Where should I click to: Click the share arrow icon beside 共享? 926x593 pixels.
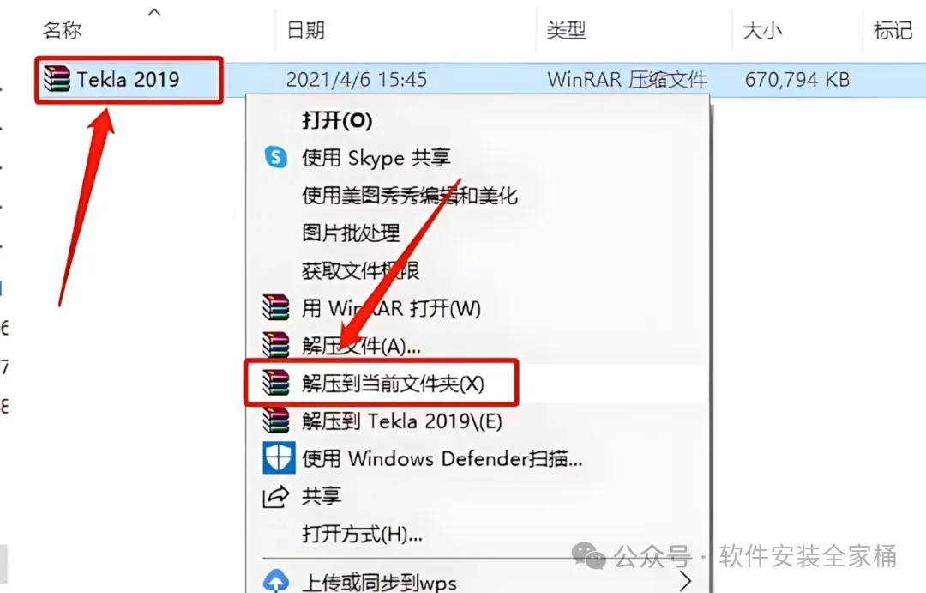[276, 496]
